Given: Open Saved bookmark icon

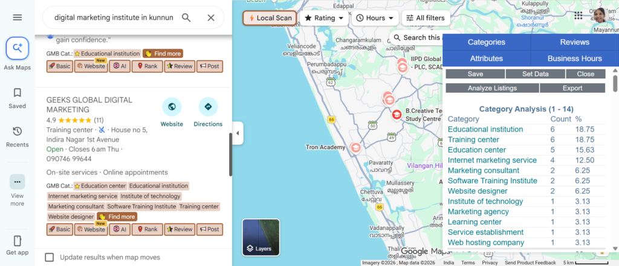Looking at the screenshot, I should click(x=18, y=93).
